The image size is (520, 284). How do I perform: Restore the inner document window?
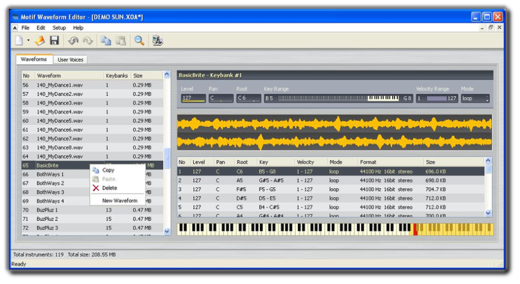pyautogui.click(x=491, y=27)
